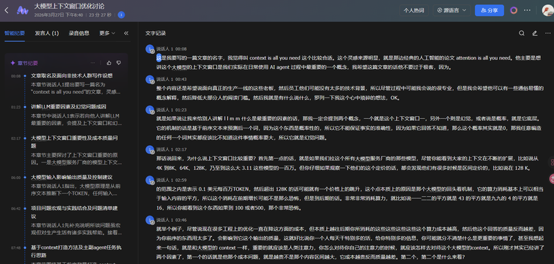Screen dimensions: 554x264
Task: Expand the 更多 tab dropdown
Action: point(107,33)
